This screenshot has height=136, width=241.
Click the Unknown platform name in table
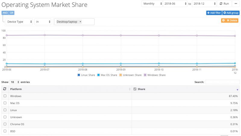16,117
